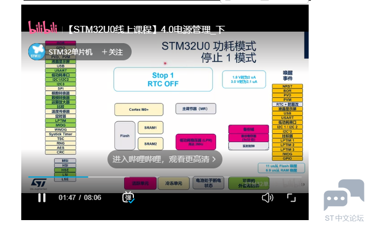Click the LPTIM 2 wake-up event
Screen dimensions: 369x227
[x=287, y=145]
